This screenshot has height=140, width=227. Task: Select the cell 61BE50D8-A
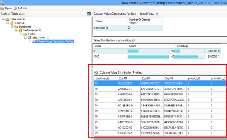tap(128, 94)
